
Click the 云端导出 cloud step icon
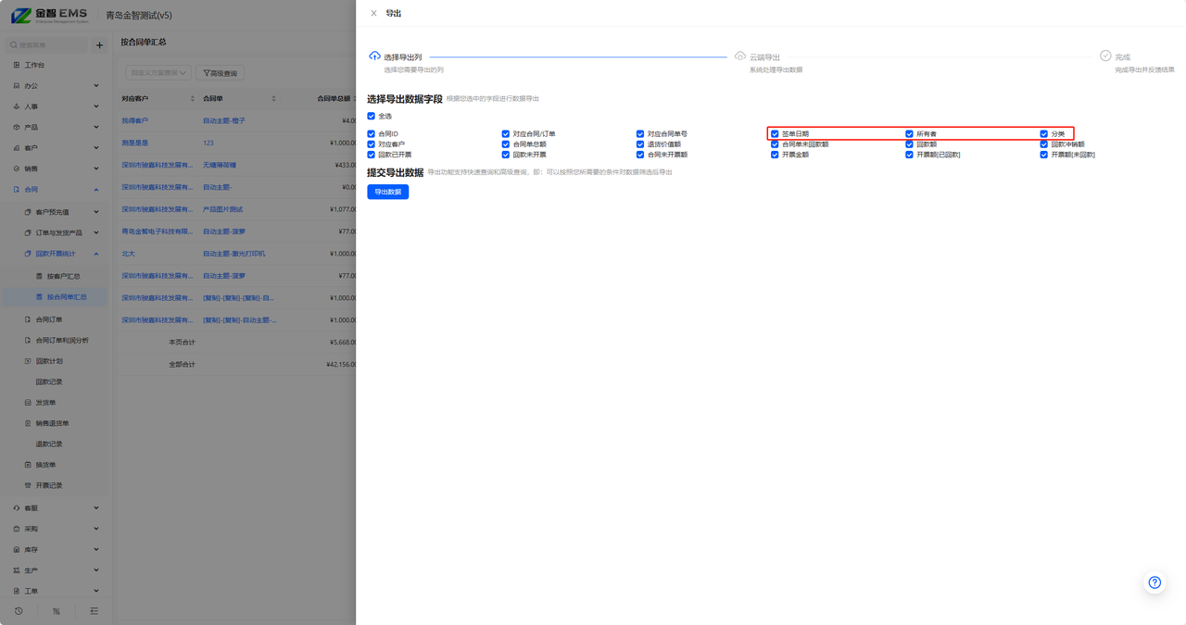(740, 56)
